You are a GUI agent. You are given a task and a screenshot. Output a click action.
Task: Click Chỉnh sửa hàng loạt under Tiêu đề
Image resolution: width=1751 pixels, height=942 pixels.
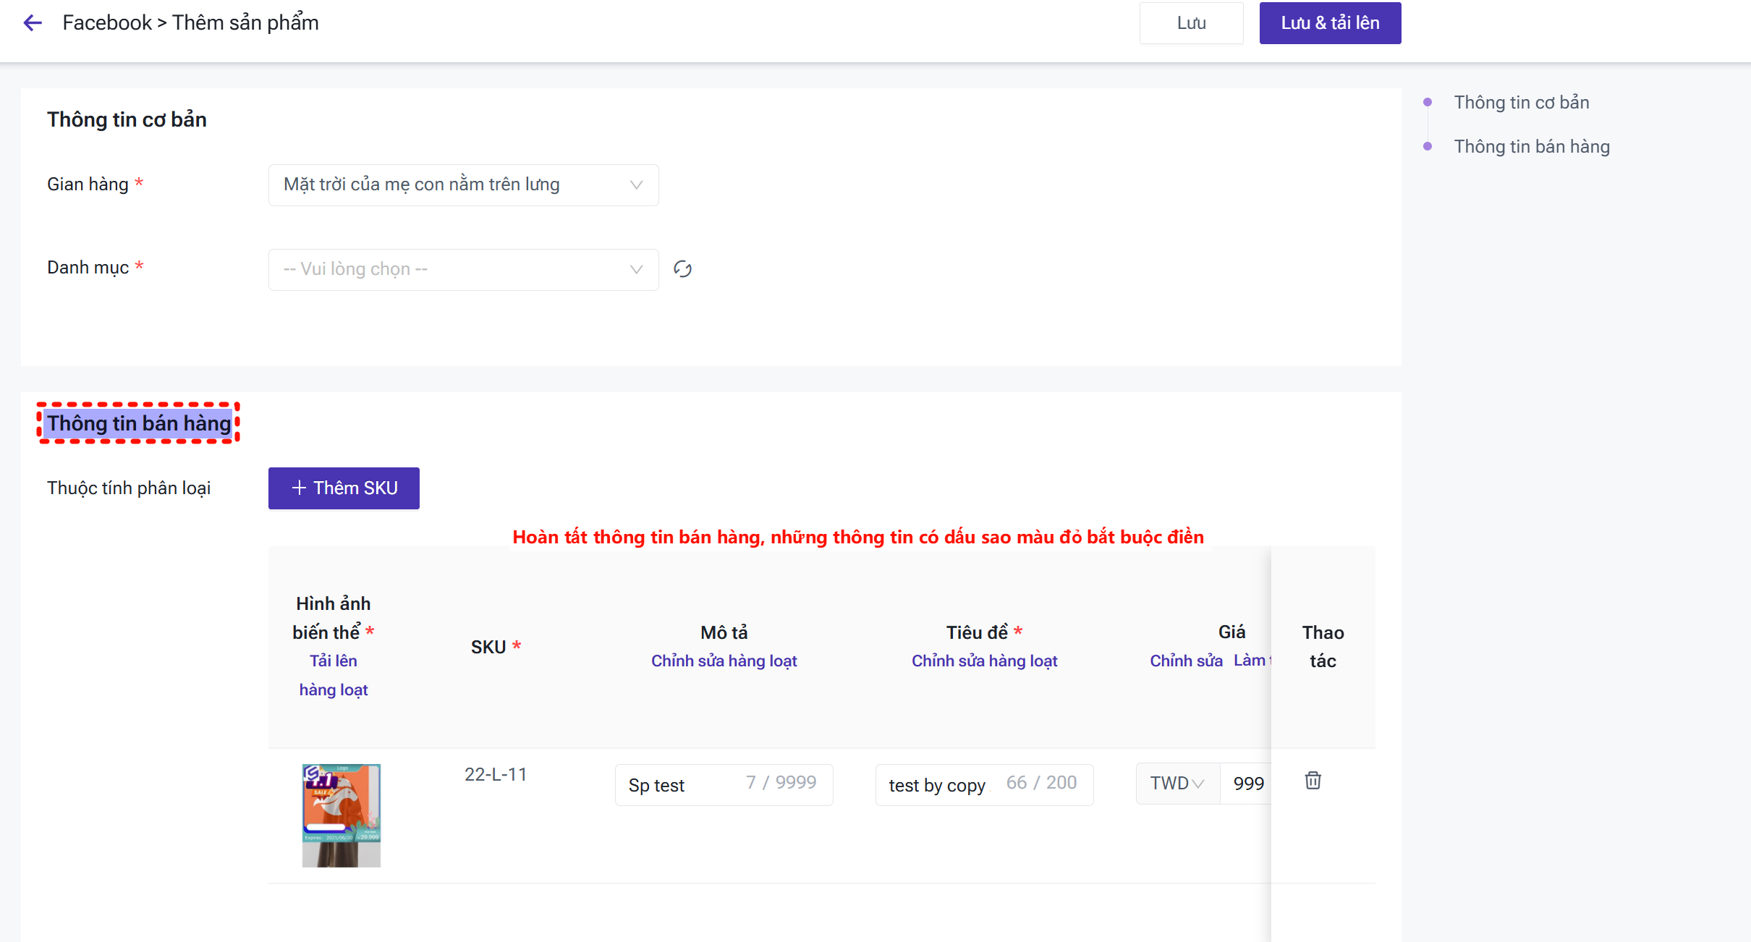point(984,661)
